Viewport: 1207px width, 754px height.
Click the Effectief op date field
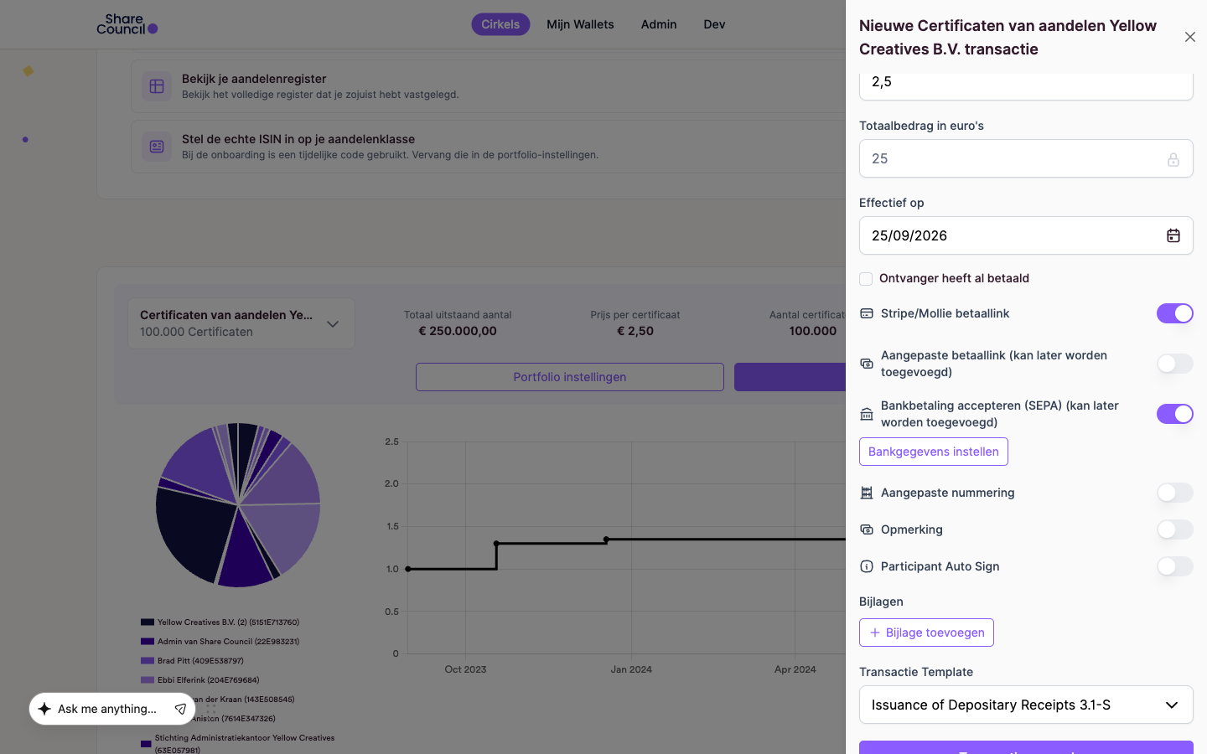click(x=1026, y=235)
